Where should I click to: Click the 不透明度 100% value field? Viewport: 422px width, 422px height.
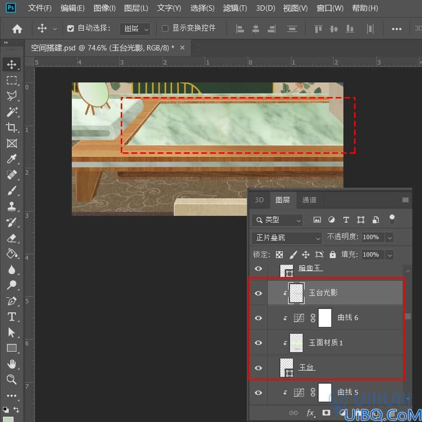click(x=373, y=237)
